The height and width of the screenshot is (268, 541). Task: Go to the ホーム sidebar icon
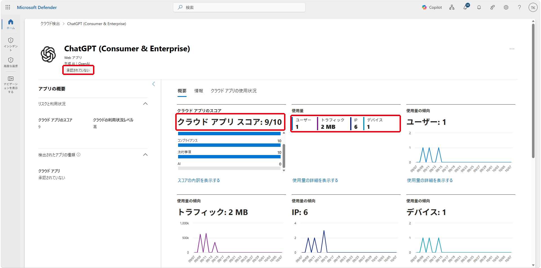tap(11, 24)
